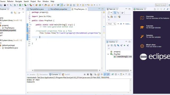Toggle Mark Occurrences in main toolbar

pos(61,5)
